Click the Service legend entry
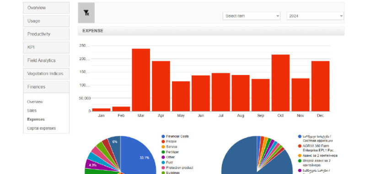 tap(169, 147)
